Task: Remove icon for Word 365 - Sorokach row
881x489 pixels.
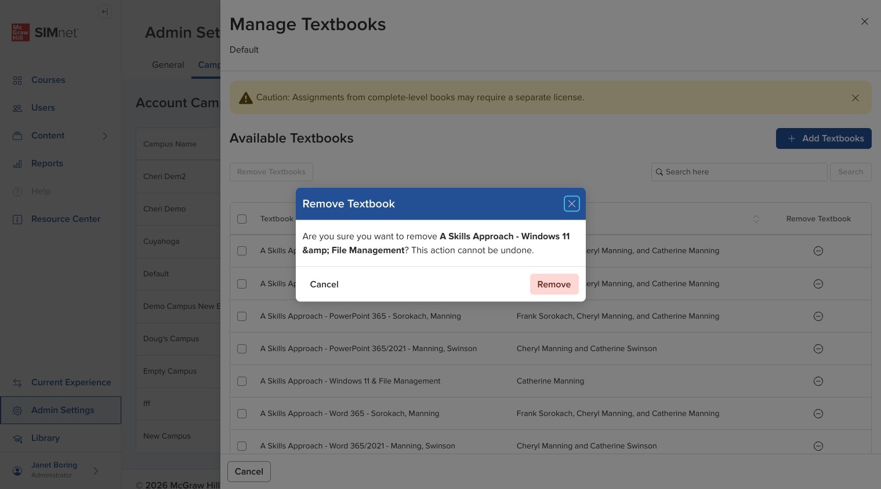Action: 818,414
